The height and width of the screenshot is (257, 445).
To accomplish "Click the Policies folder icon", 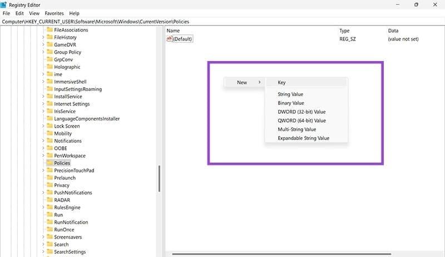I will click(50, 163).
